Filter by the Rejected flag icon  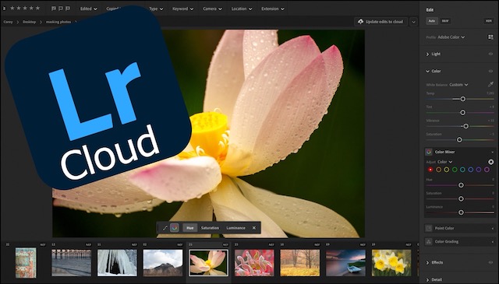point(68,9)
